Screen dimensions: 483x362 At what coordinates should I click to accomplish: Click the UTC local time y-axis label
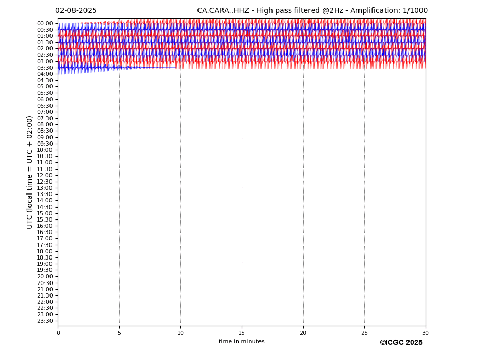[x=29, y=172]
